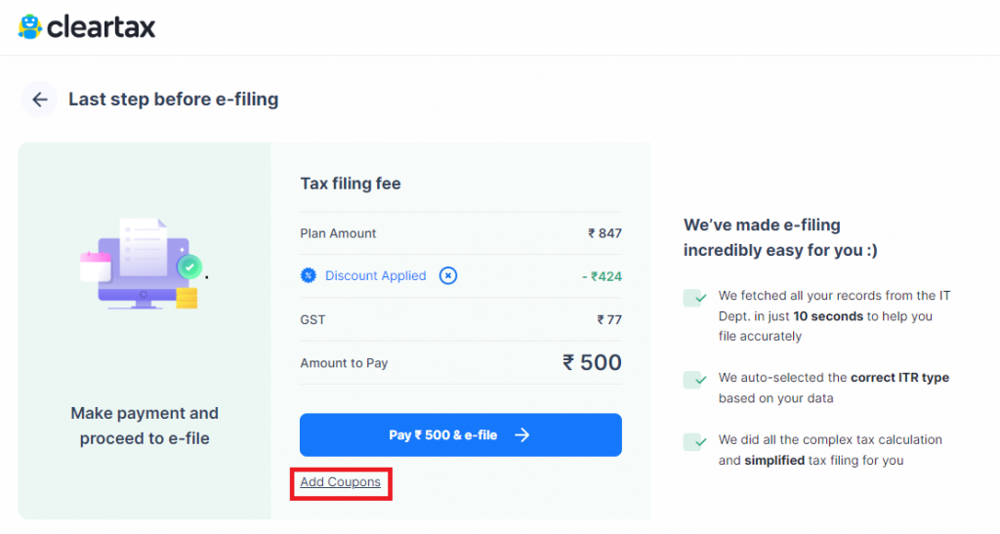Open the Add Coupons link

coord(340,482)
